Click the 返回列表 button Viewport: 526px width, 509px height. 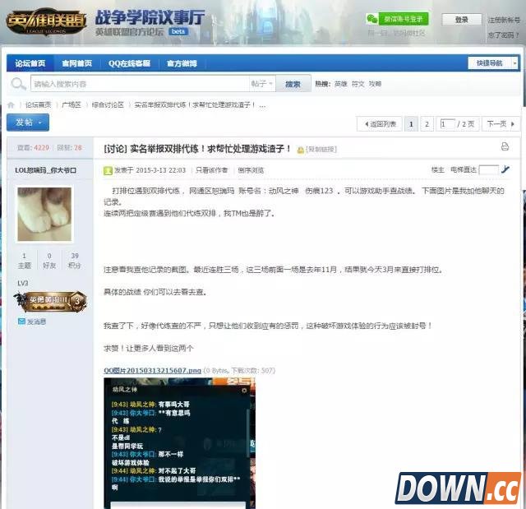pyautogui.click(x=380, y=124)
